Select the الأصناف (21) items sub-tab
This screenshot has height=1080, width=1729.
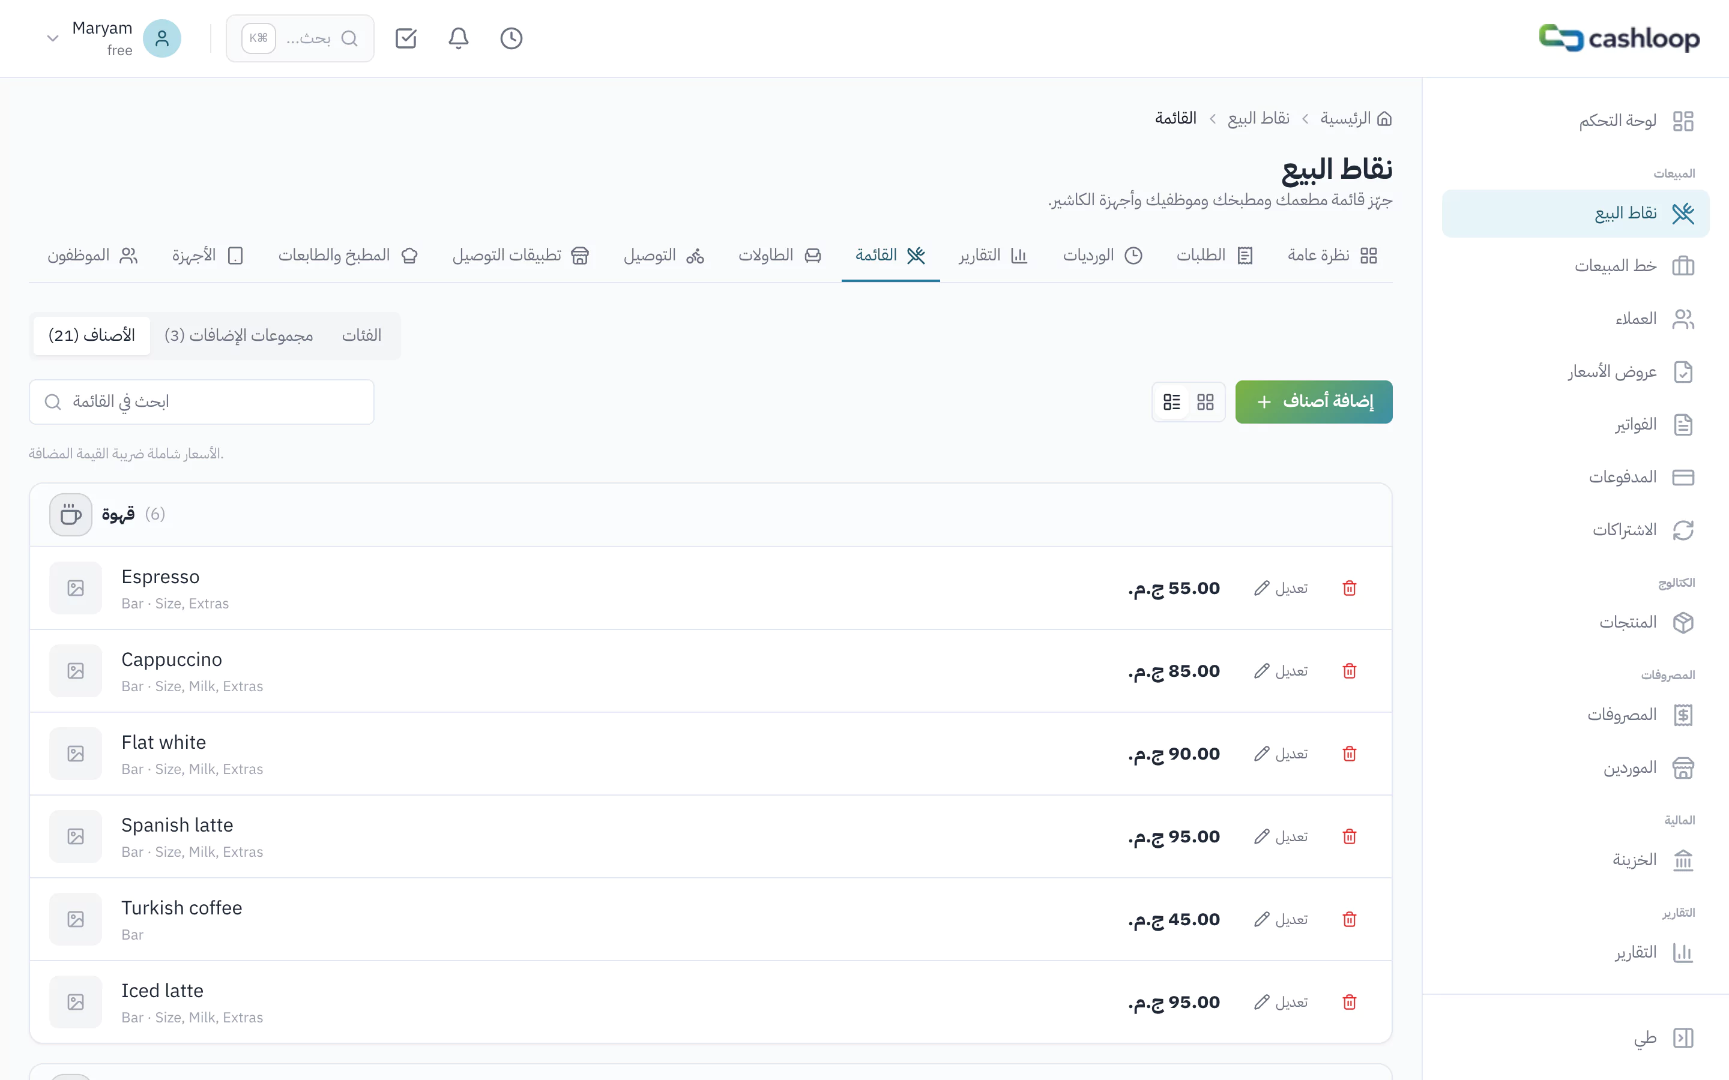pyautogui.click(x=91, y=336)
